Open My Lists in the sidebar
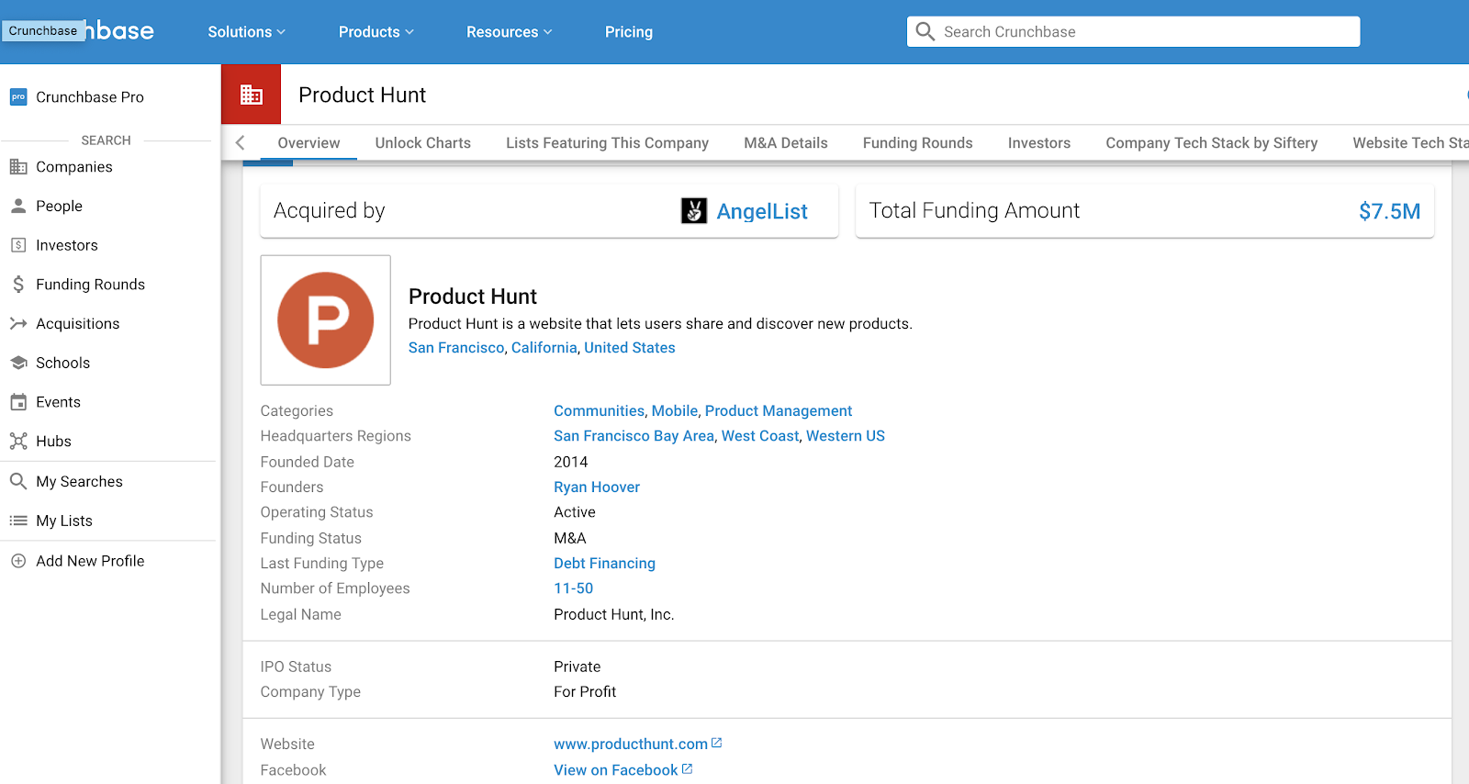Viewport: 1469px width, 784px height. click(64, 521)
